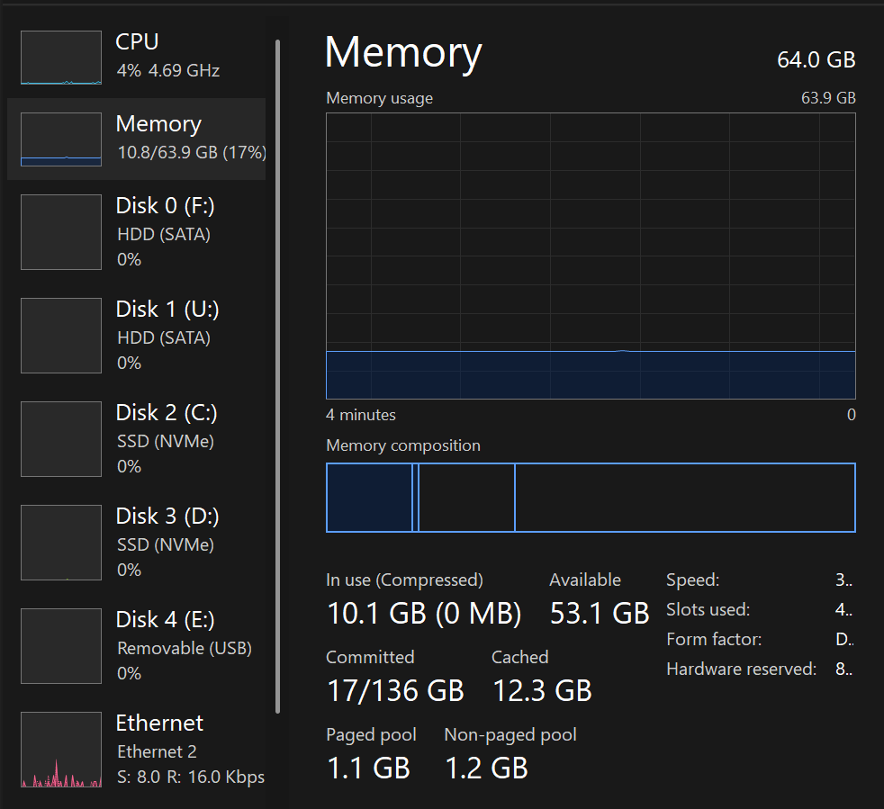Click the Hardware reserved label
Screen dimensions: 884x809
click(x=741, y=669)
